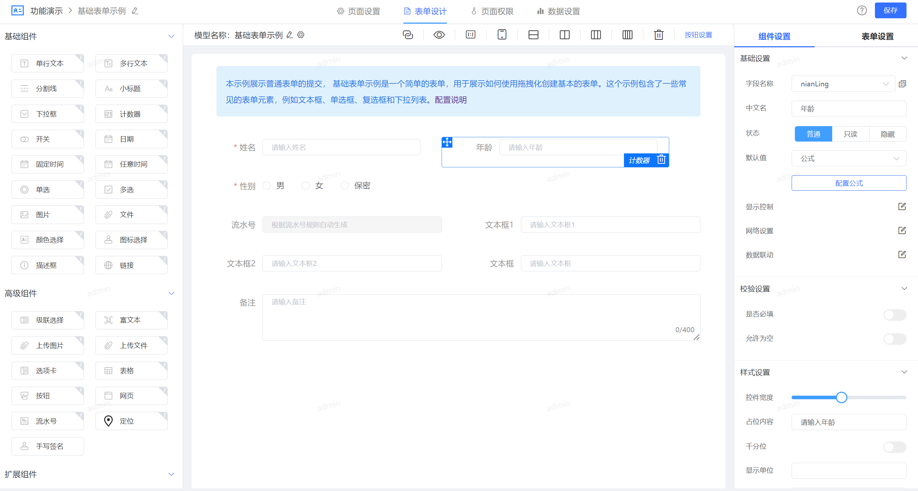Click the 保存 button

click(890, 10)
